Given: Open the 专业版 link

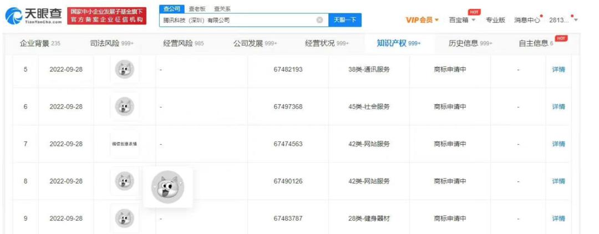Looking at the screenshot, I should click(495, 20).
